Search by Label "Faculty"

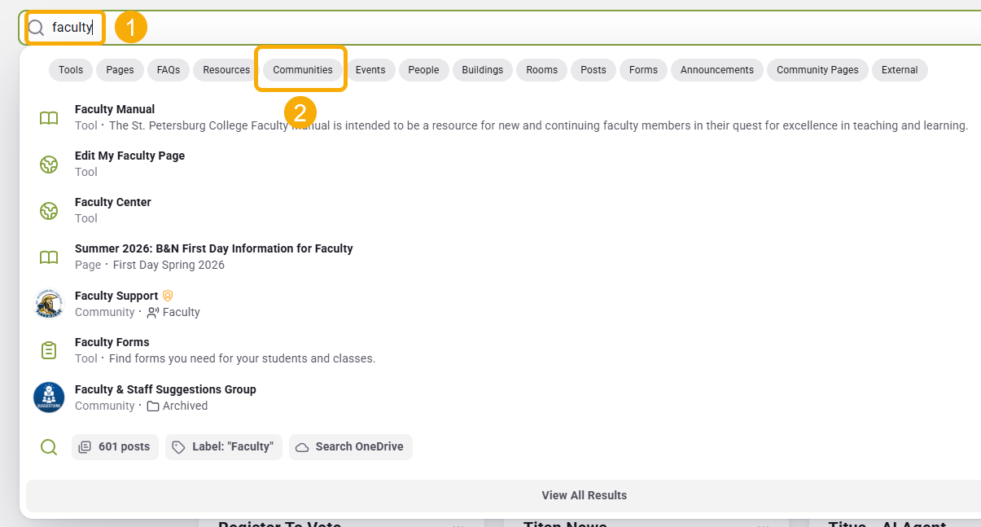point(224,447)
